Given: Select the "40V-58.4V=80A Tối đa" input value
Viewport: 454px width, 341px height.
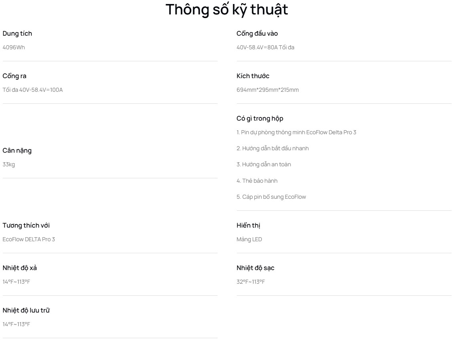Looking at the screenshot, I should (x=265, y=47).
